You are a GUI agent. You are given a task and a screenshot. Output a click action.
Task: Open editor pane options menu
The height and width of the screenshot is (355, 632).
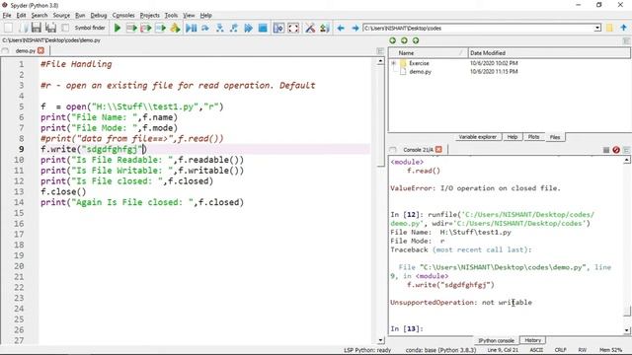(x=380, y=51)
